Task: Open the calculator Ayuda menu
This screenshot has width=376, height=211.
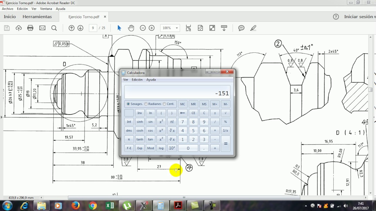Action: click(x=151, y=80)
